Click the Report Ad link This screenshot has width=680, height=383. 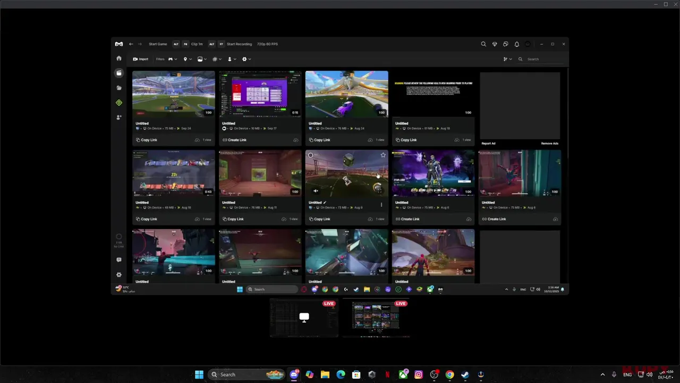point(488,144)
